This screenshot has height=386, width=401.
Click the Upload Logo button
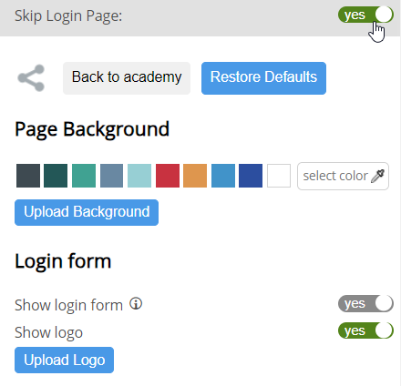(x=64, y=361)
